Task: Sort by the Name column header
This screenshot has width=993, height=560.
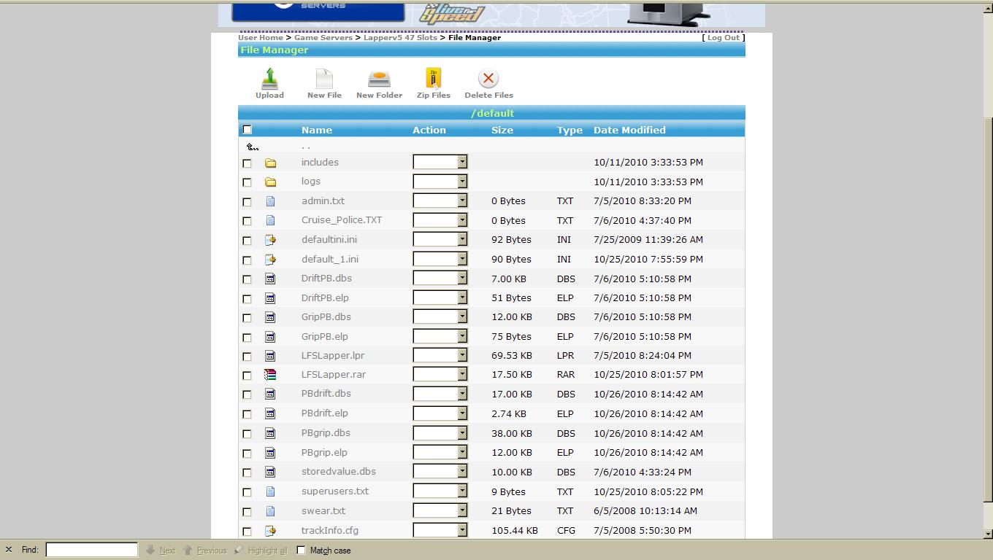Action: pyautogui.click(x=317, y=130)
